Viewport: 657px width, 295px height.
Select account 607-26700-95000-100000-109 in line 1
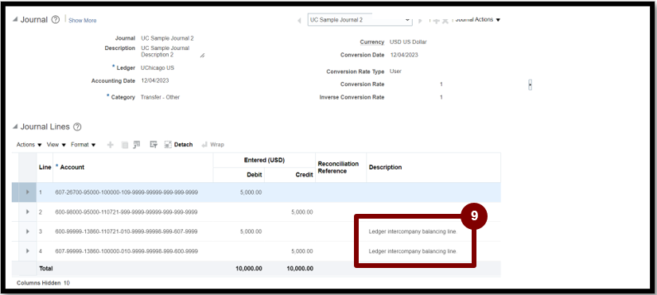(126, 192)
